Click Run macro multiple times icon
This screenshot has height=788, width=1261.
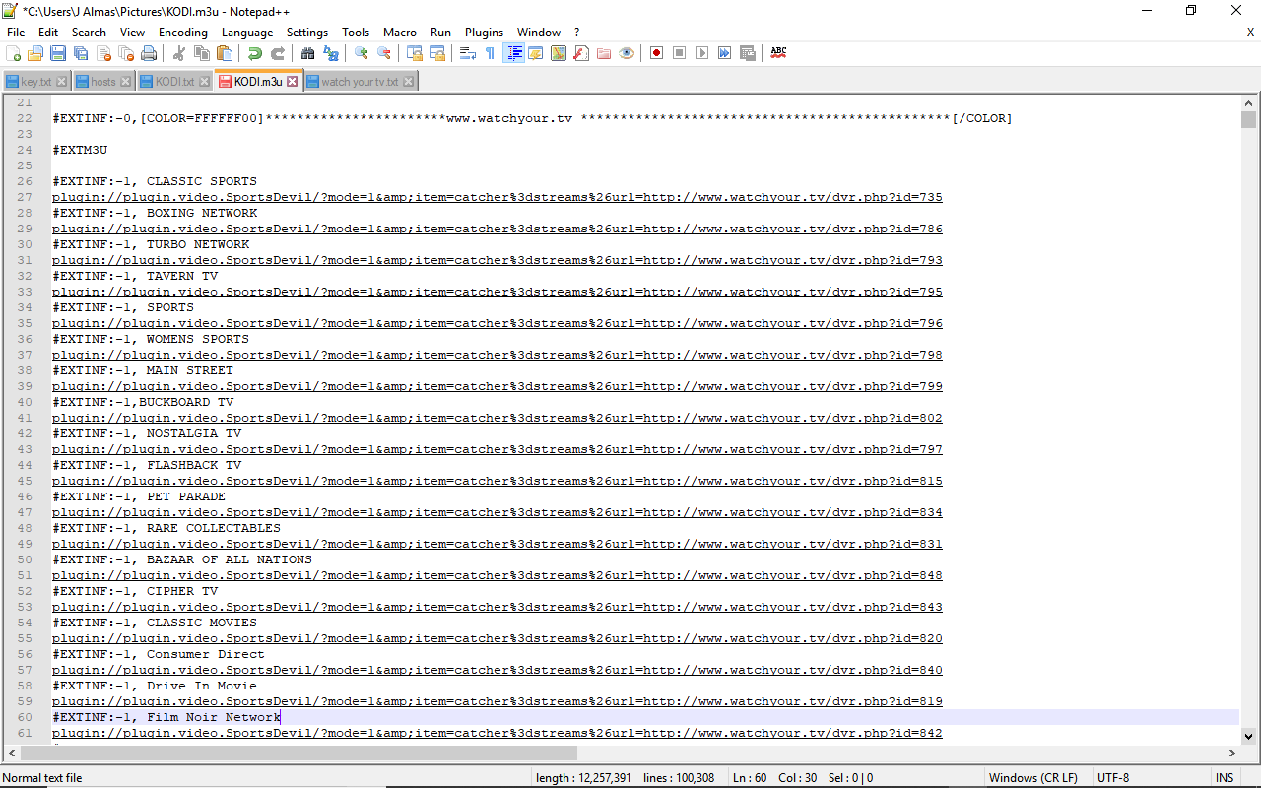click(x=725, y=53)
